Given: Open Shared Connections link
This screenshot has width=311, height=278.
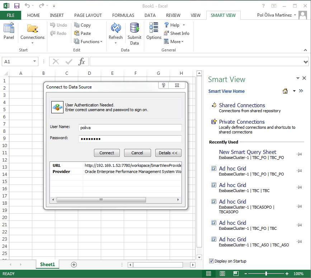Looking at the screenshot, I should tap(242, 105).
